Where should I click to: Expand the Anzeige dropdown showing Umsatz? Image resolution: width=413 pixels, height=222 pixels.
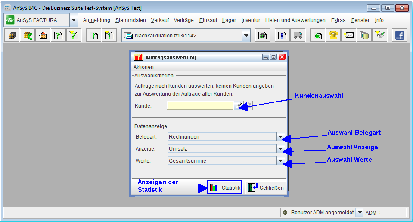281,149
